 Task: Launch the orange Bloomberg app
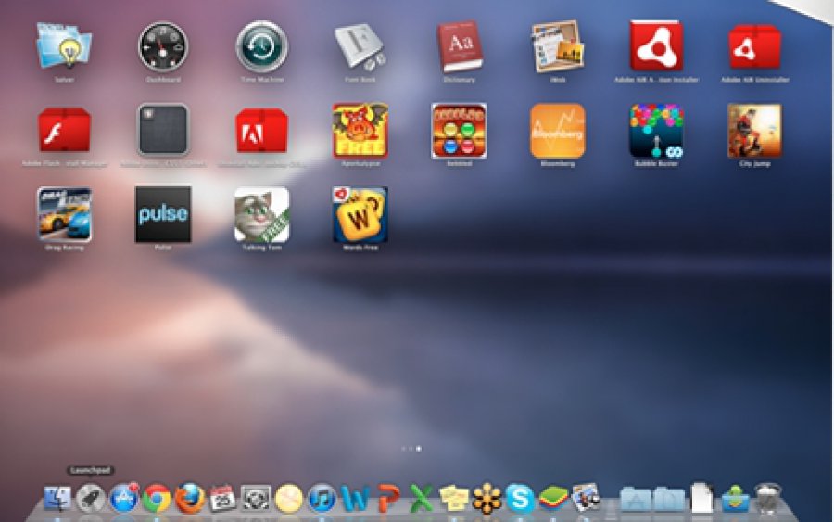click(x=558, y=131)
